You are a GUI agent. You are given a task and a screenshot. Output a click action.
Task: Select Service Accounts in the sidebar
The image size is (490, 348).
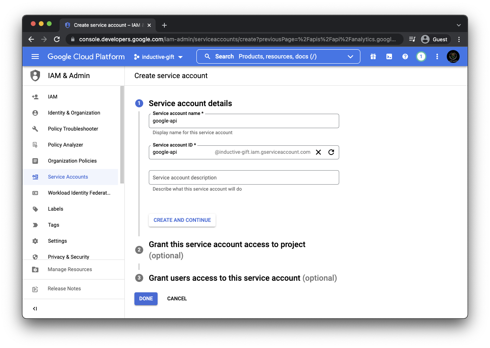click(70, 177)
